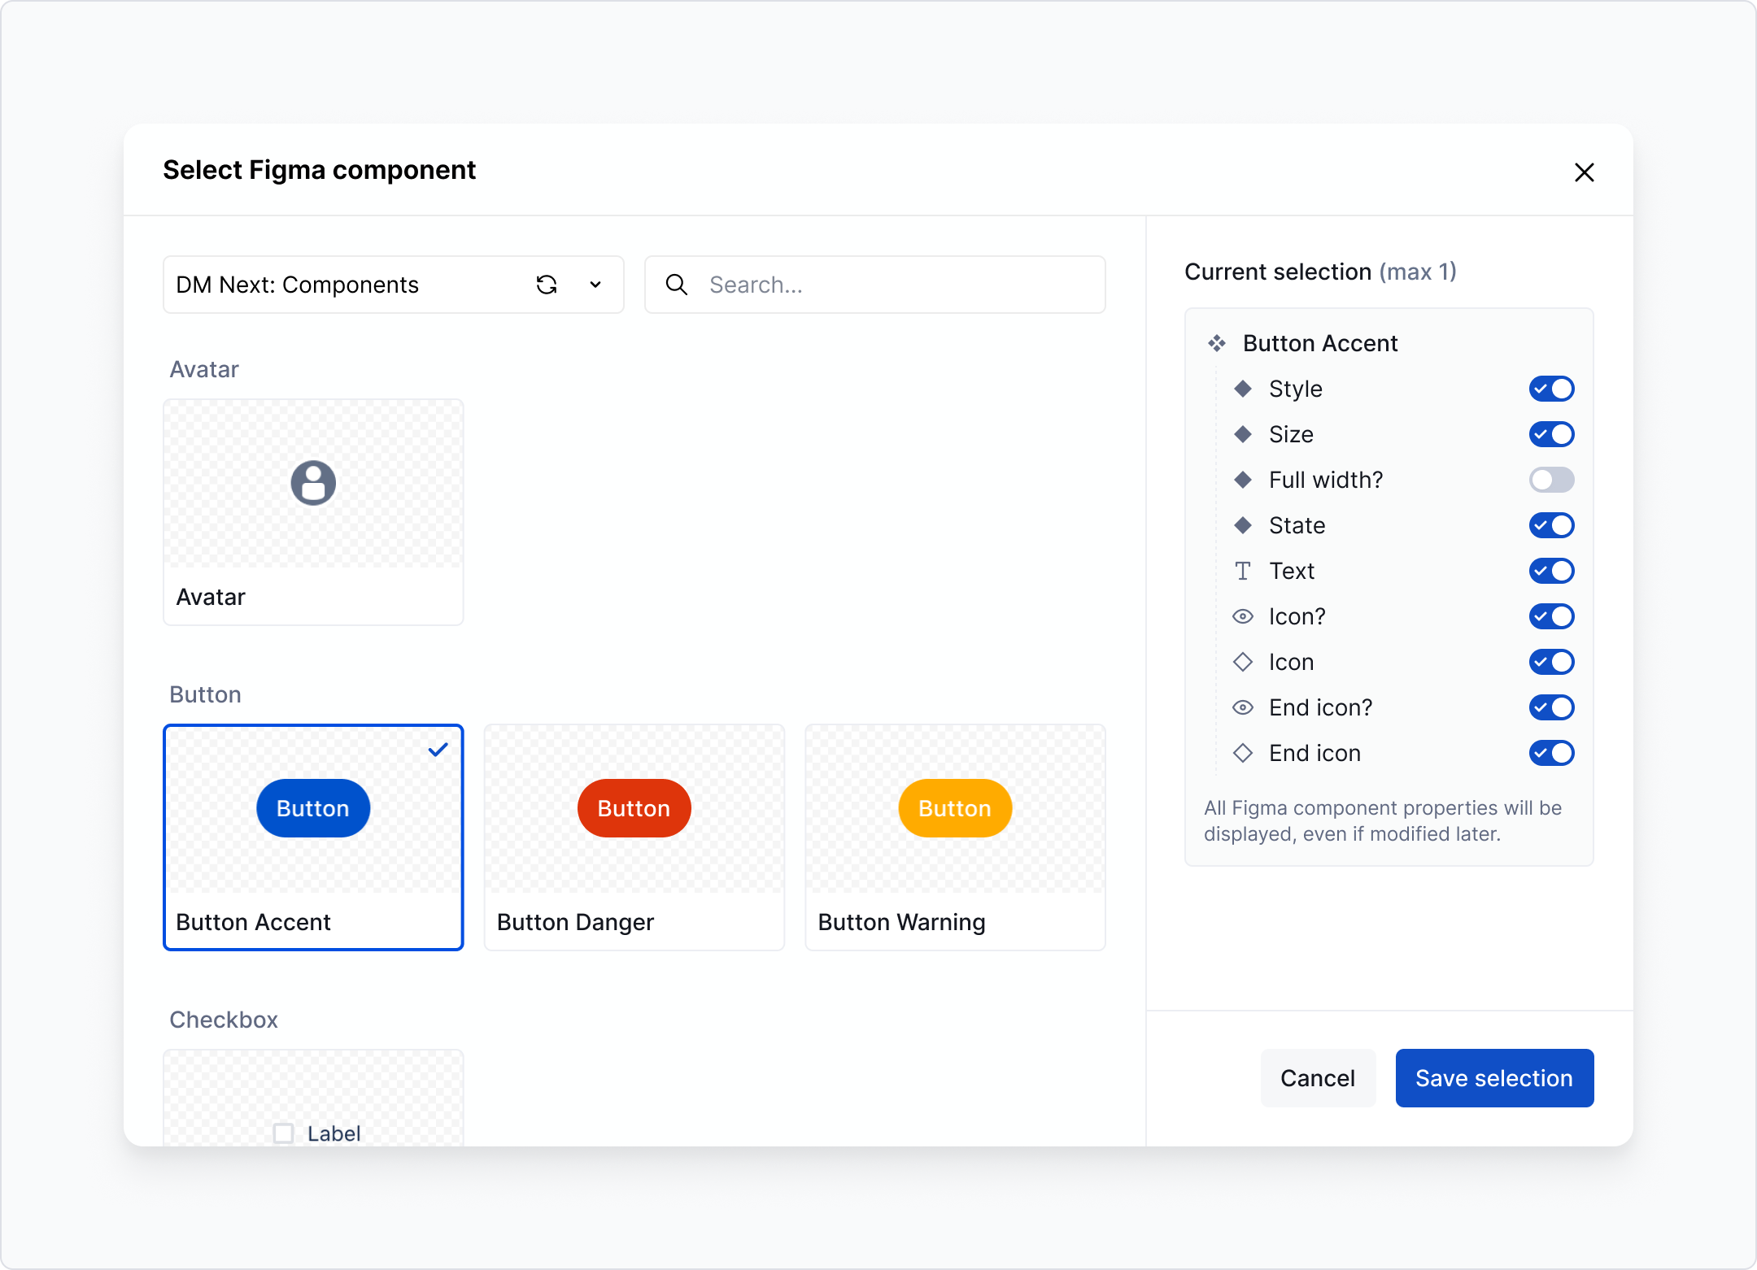The image size is (1757, 1270).
Task: Cancel the component selection
Action: [x=1318, y=1078]
